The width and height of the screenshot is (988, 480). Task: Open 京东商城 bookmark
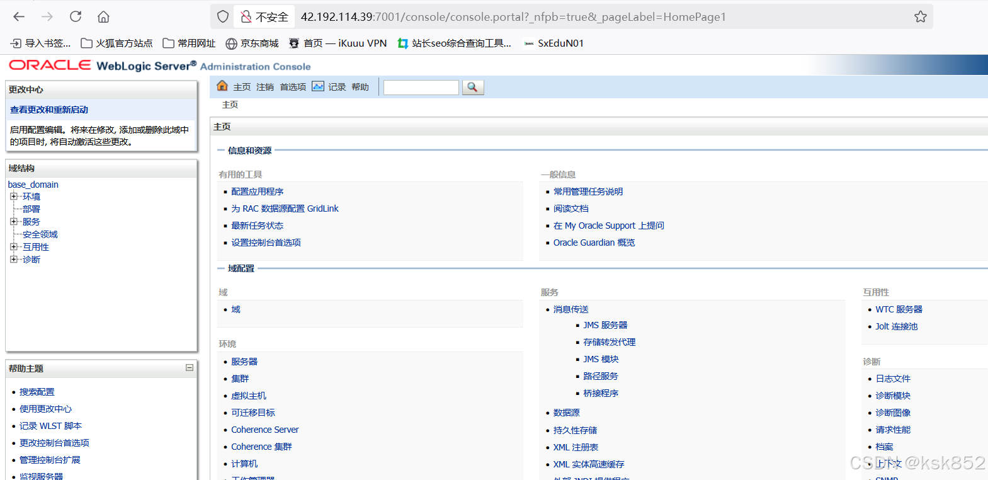coord(253,43)
